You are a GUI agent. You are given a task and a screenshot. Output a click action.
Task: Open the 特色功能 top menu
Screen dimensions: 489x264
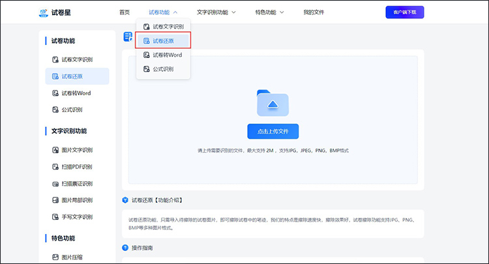[266, 12]
